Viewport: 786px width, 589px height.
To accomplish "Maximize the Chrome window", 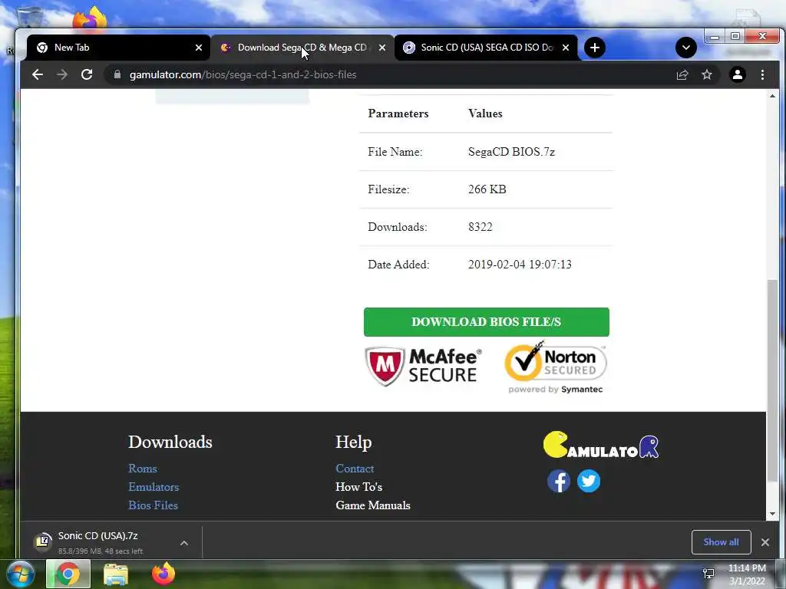I will pos(735,37).
